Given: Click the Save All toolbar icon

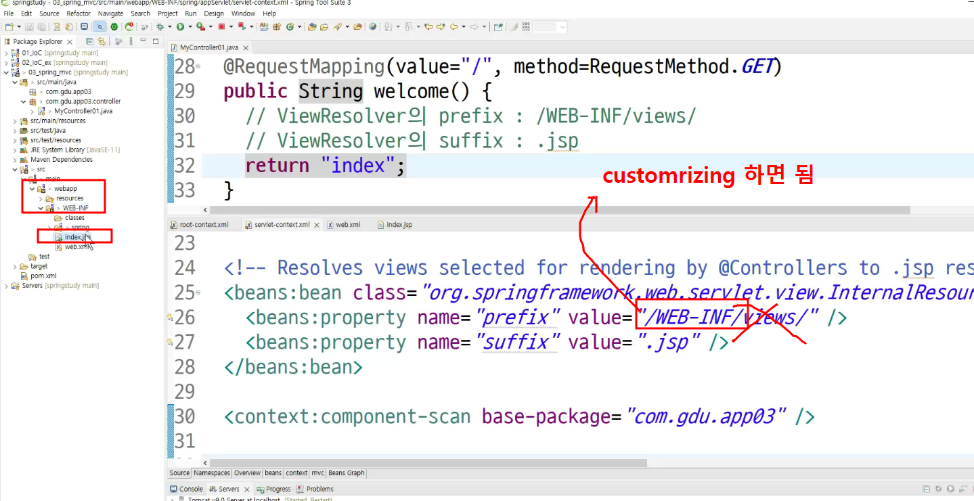Looking at the screenshot, I should pos(42,27).
